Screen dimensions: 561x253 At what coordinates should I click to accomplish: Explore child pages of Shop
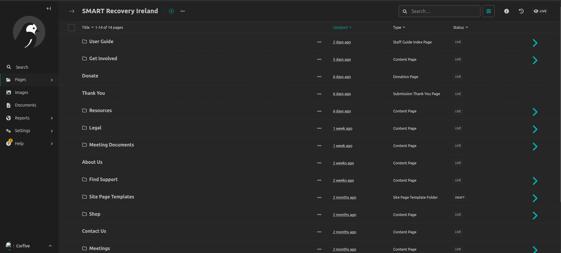point(535,215)
